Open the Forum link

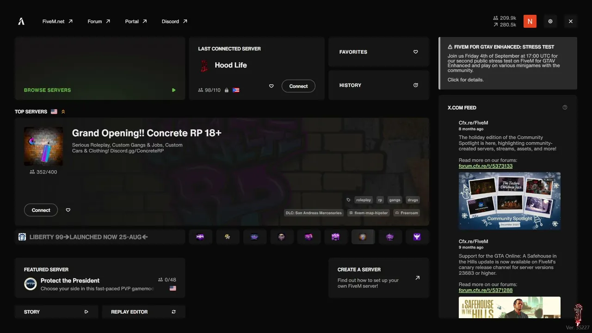[99, 21]
